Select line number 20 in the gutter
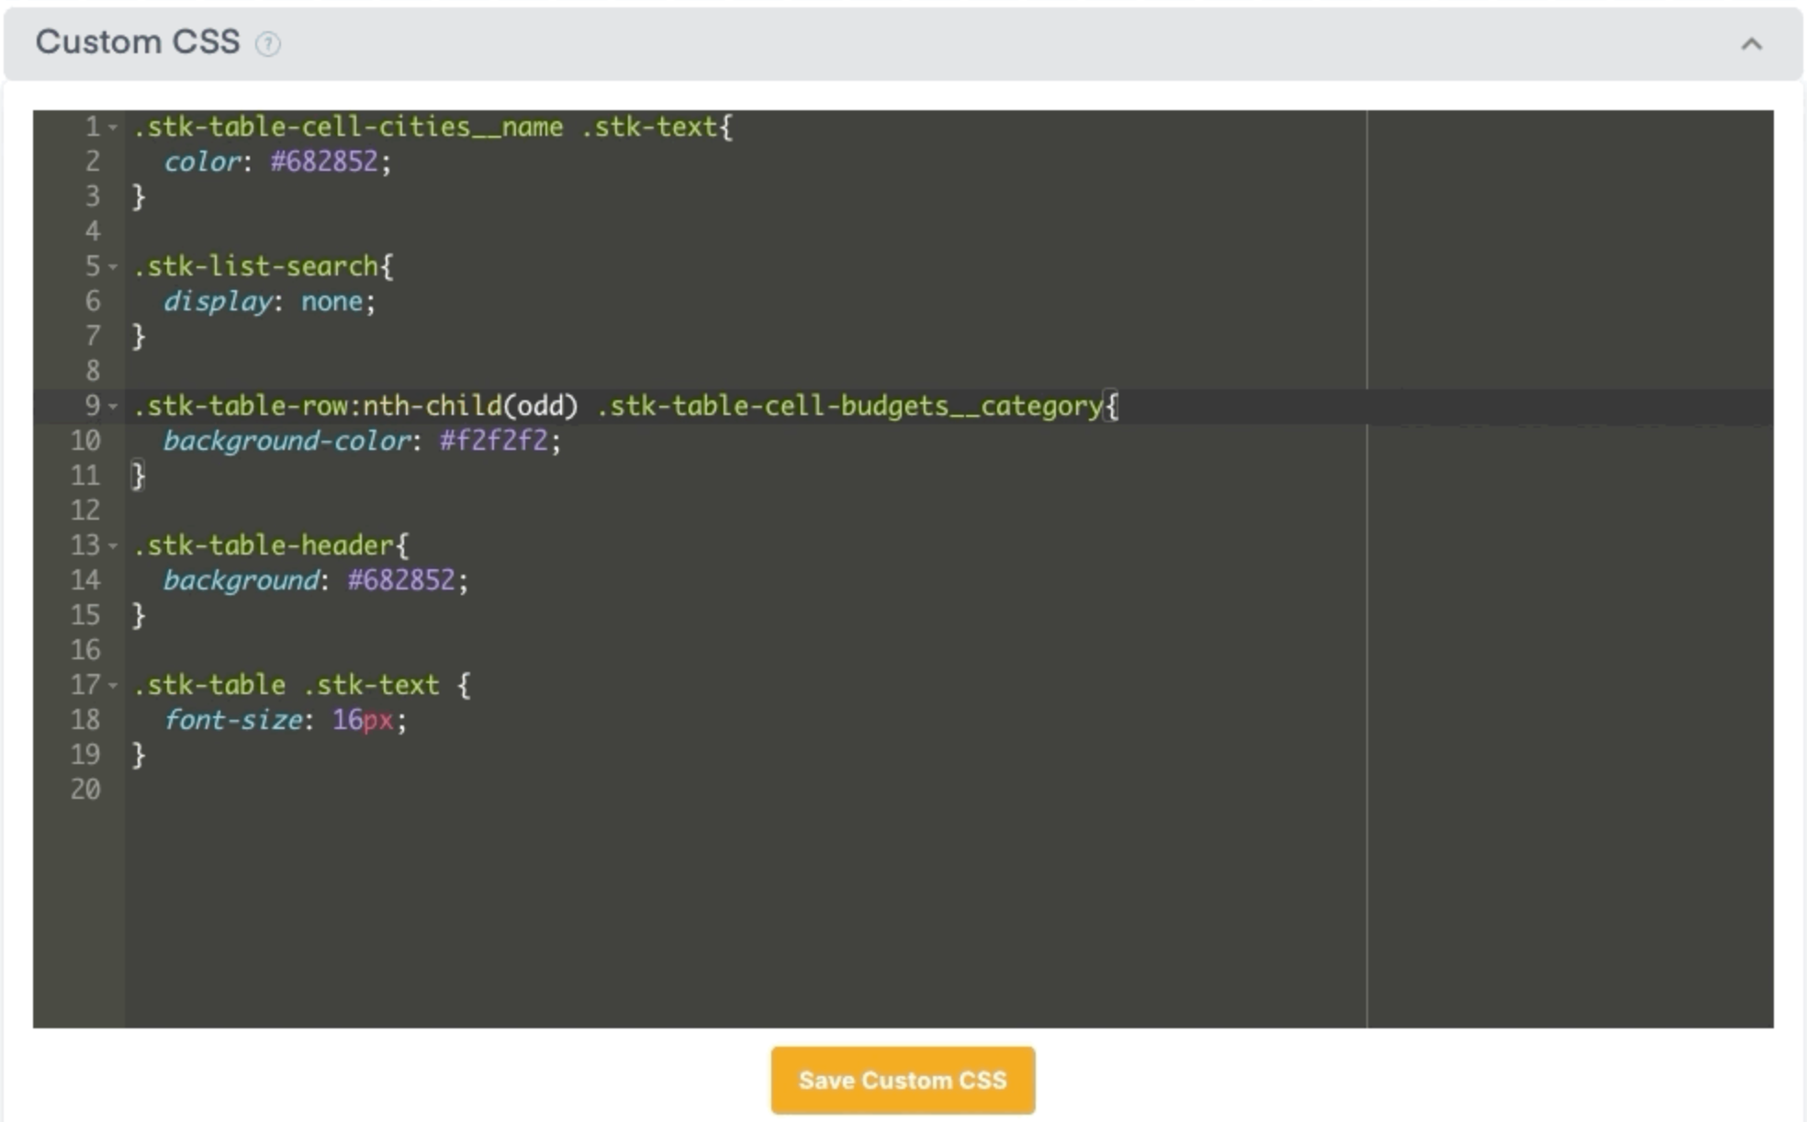 point(85,790)
